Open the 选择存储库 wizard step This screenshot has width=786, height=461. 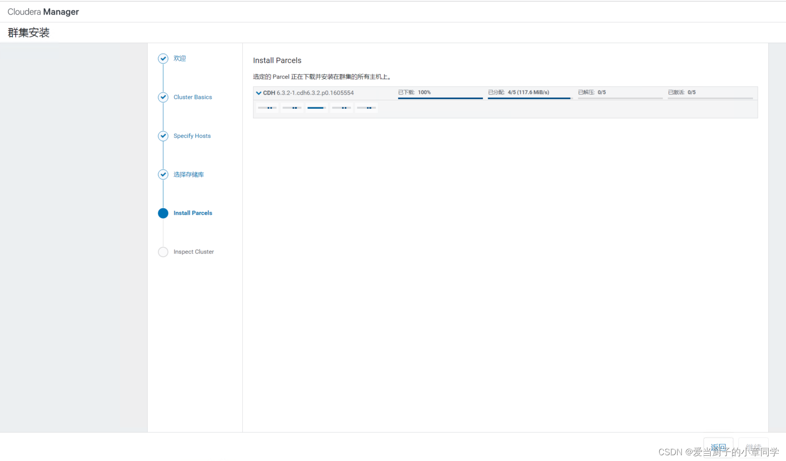pyautogui.click(x=188, y=174)
